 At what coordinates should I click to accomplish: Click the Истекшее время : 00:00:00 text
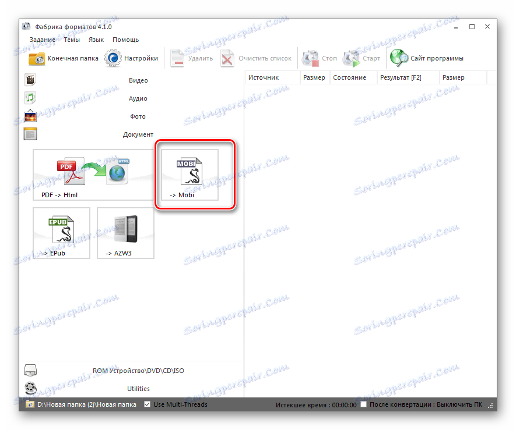click(316, 405)
